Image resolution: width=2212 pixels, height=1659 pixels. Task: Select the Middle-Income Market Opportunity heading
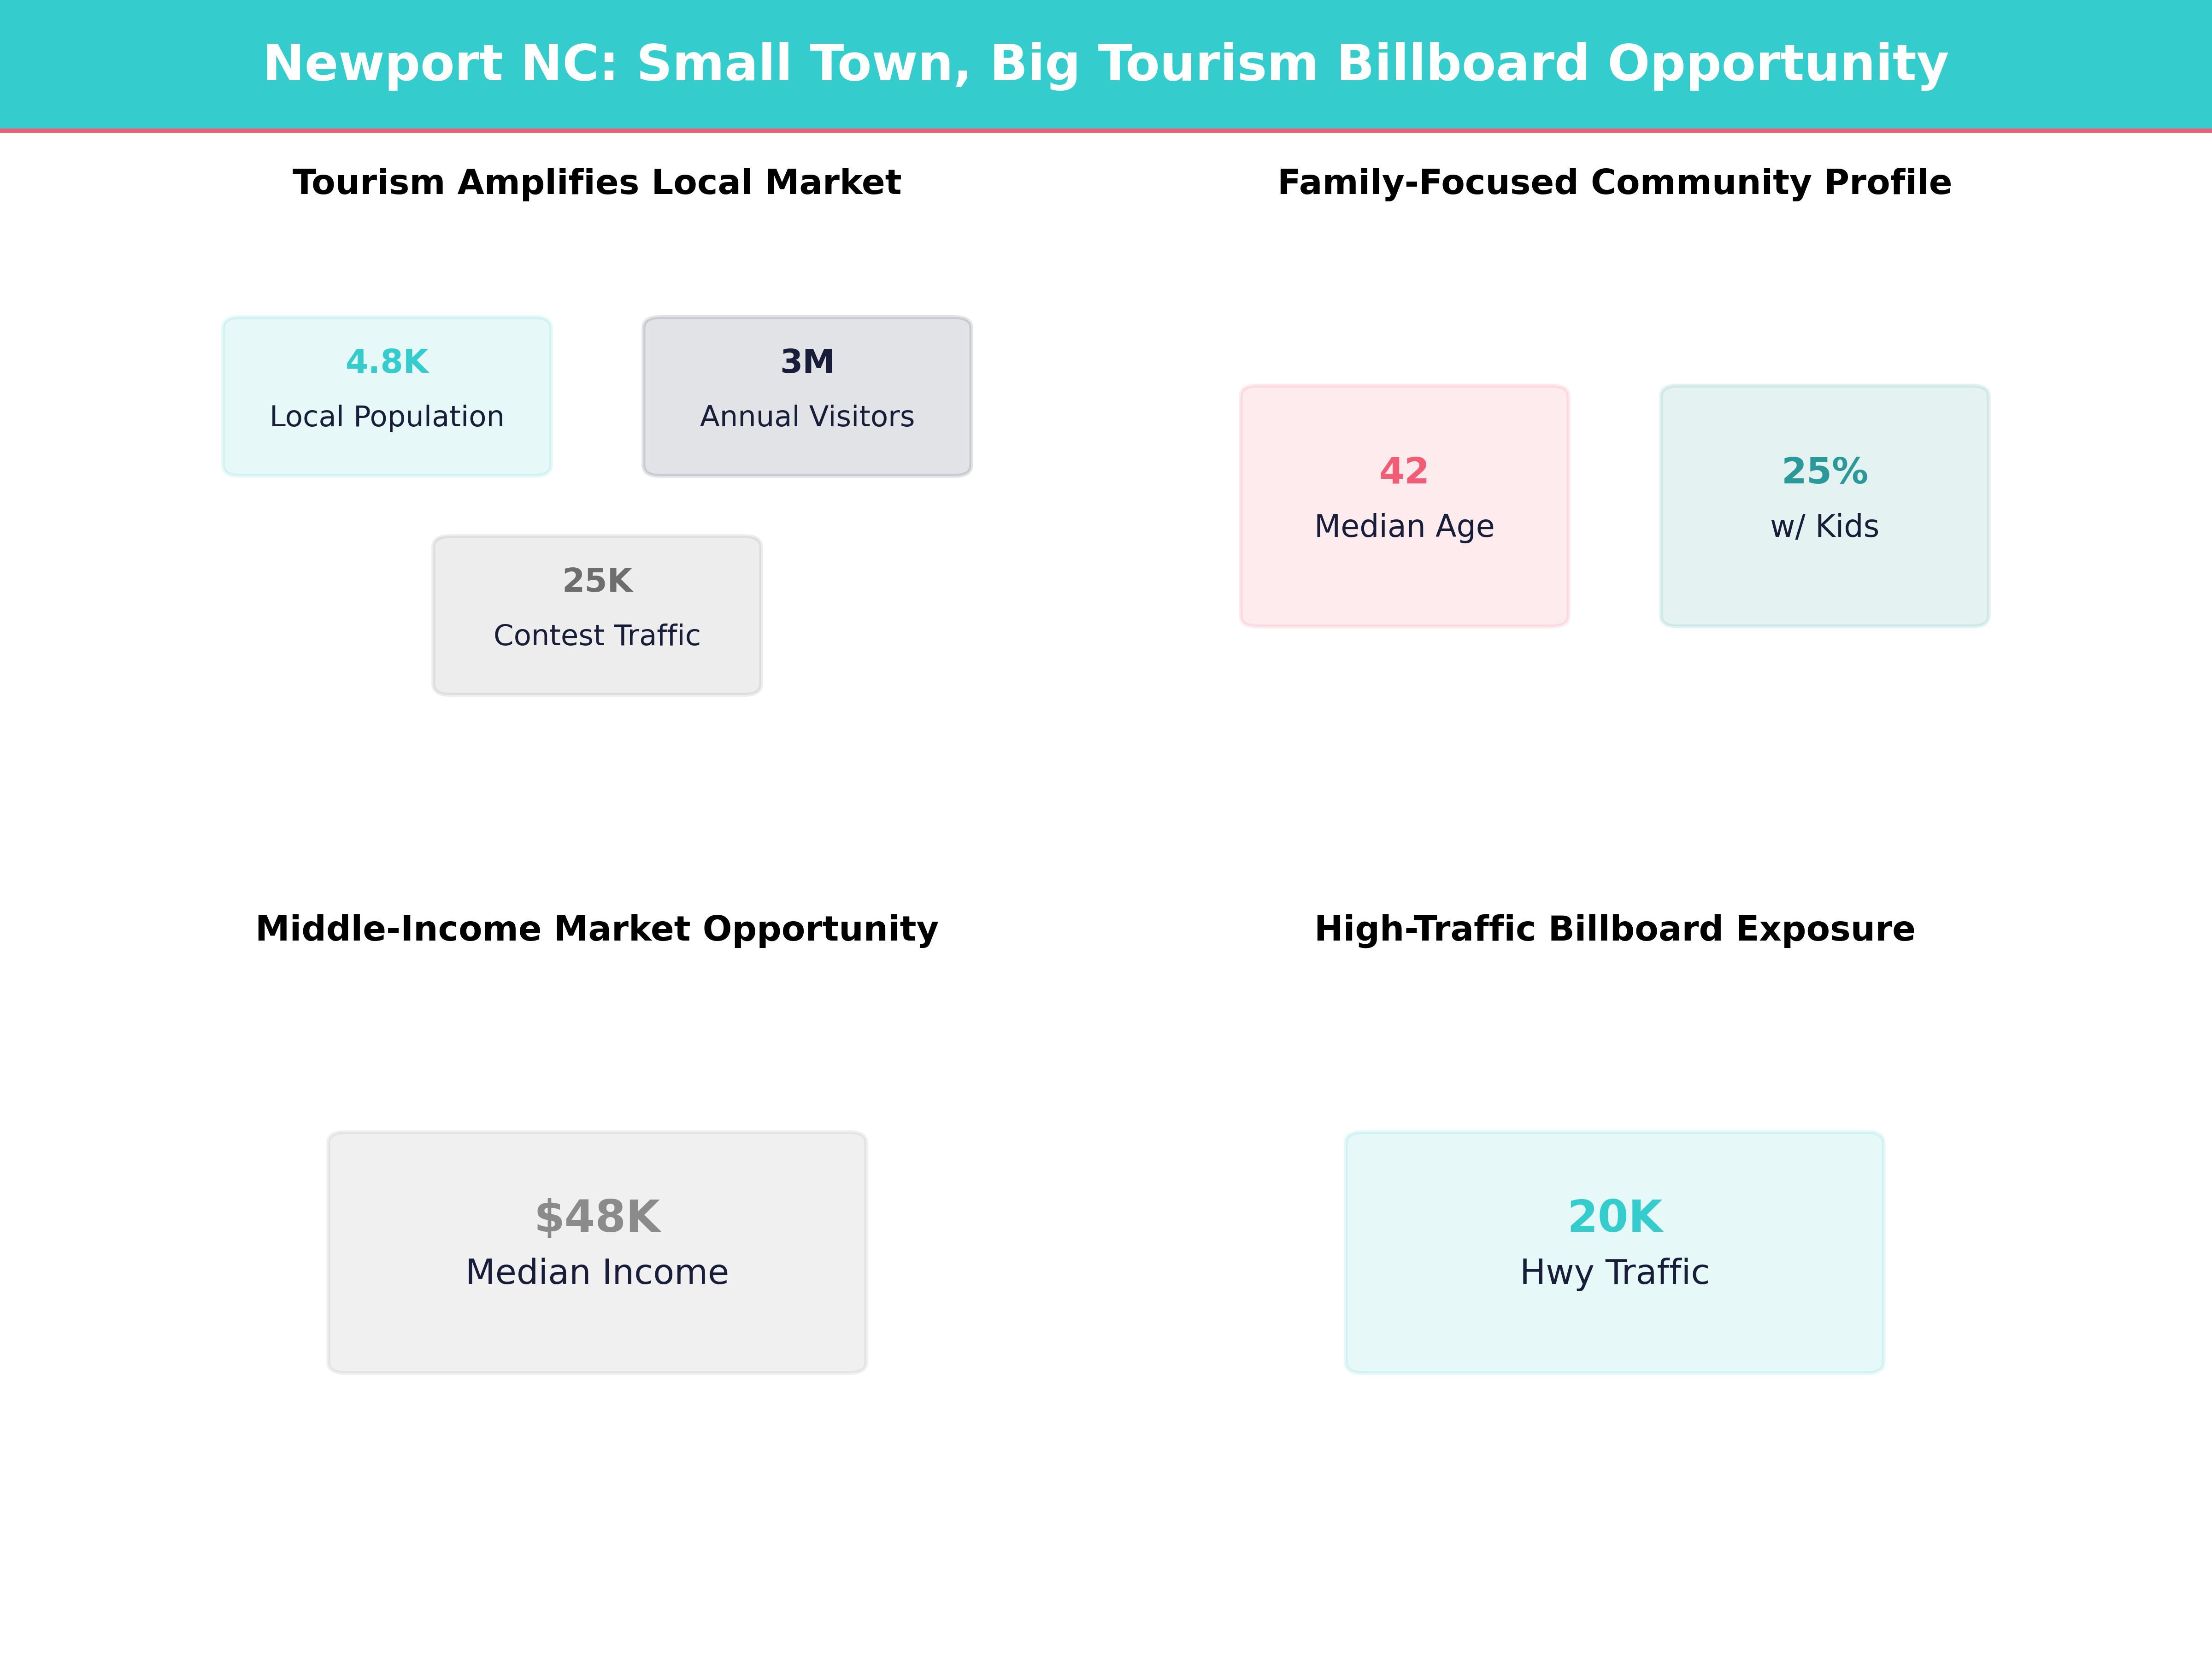[597, 928]
